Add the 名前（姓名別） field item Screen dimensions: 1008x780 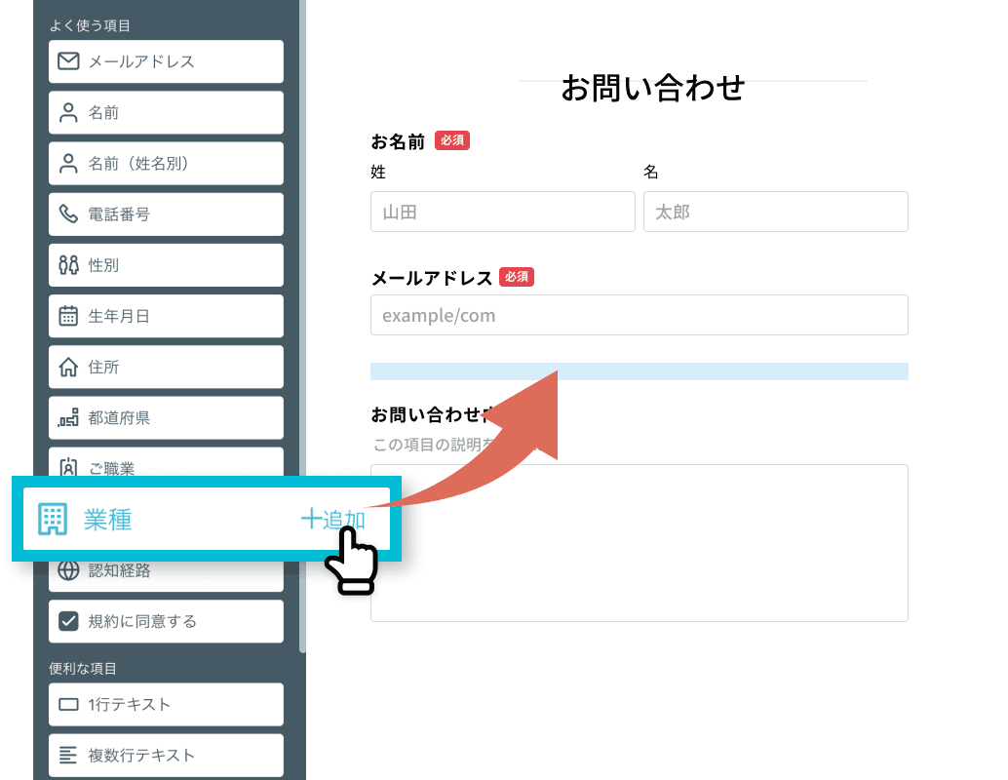(166, 164)
